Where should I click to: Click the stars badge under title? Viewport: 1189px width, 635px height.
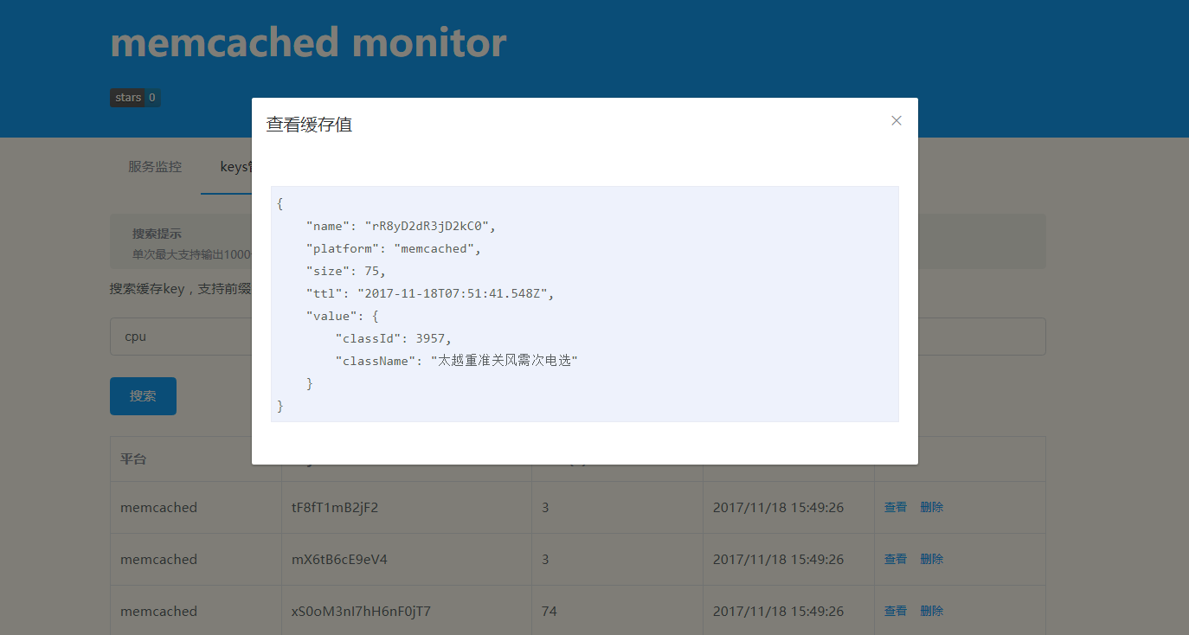135,98
